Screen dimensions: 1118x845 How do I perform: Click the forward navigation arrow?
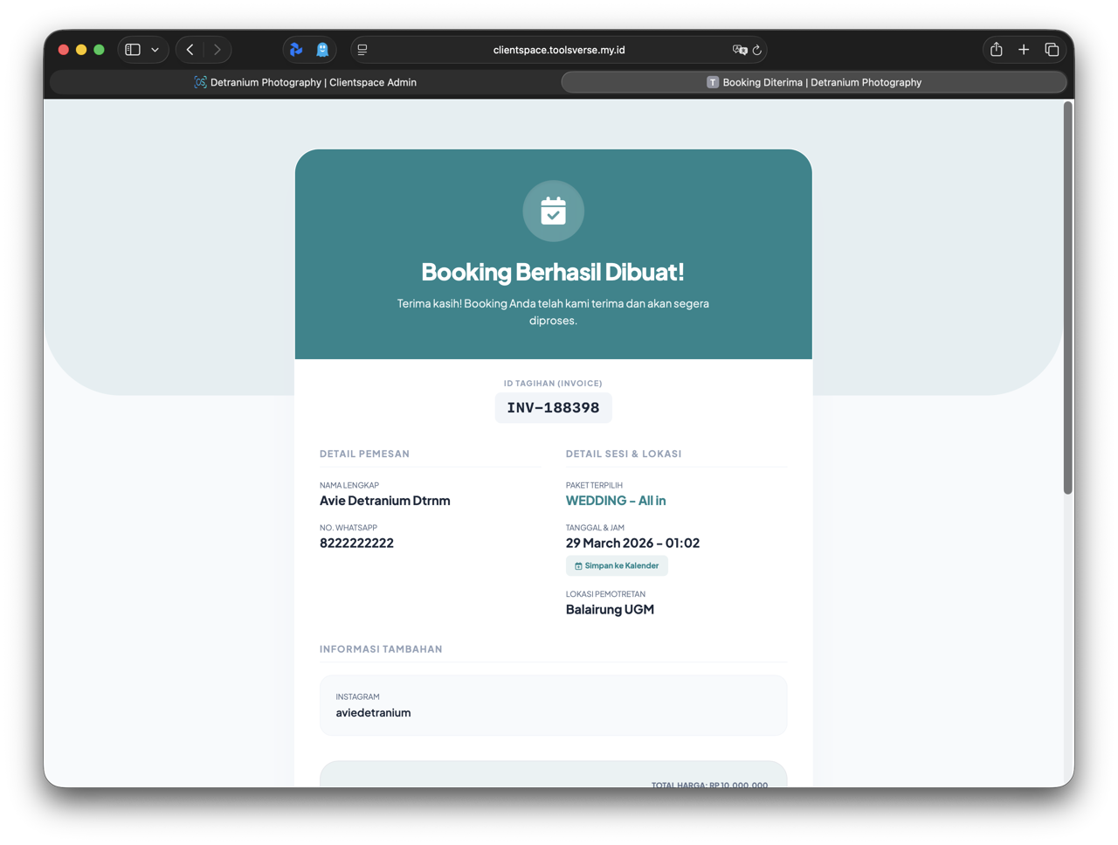[216, 50]
